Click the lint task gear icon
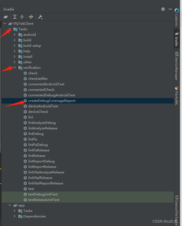Viewport: 182px width, 226px height. tap(25, 117)
